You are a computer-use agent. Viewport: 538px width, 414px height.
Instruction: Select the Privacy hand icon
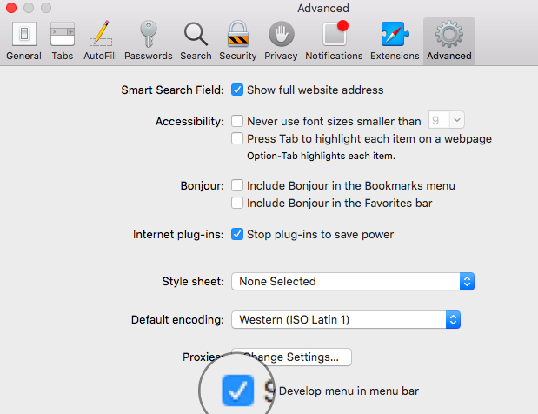click(x=281, y=41)
